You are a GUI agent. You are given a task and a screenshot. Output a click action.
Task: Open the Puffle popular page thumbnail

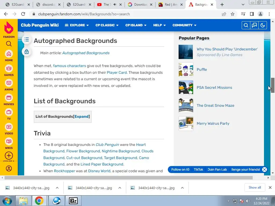coord(186,69)
